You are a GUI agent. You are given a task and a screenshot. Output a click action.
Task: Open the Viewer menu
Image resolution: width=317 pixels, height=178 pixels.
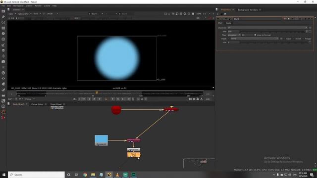[29, 6]
